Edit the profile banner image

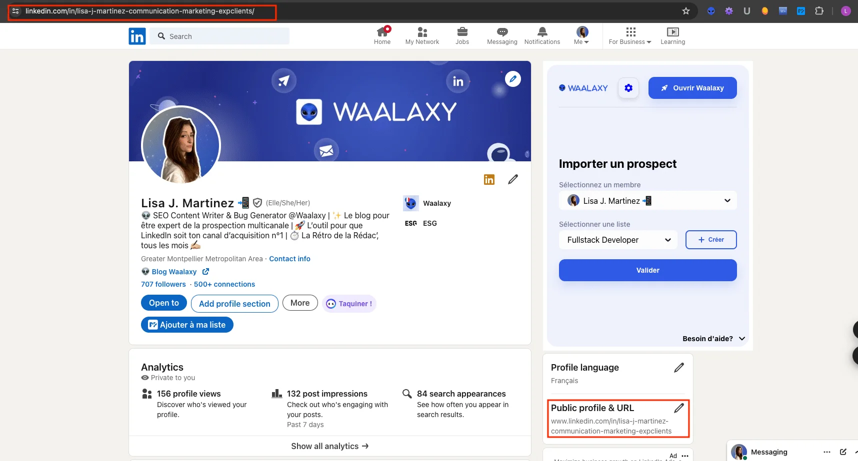[x=512, y=79]
